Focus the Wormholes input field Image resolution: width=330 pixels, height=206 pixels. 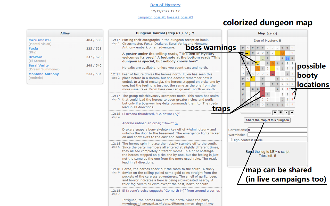(277, 135)
